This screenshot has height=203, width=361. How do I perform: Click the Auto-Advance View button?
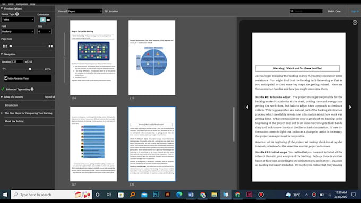(x=28, y=78)
